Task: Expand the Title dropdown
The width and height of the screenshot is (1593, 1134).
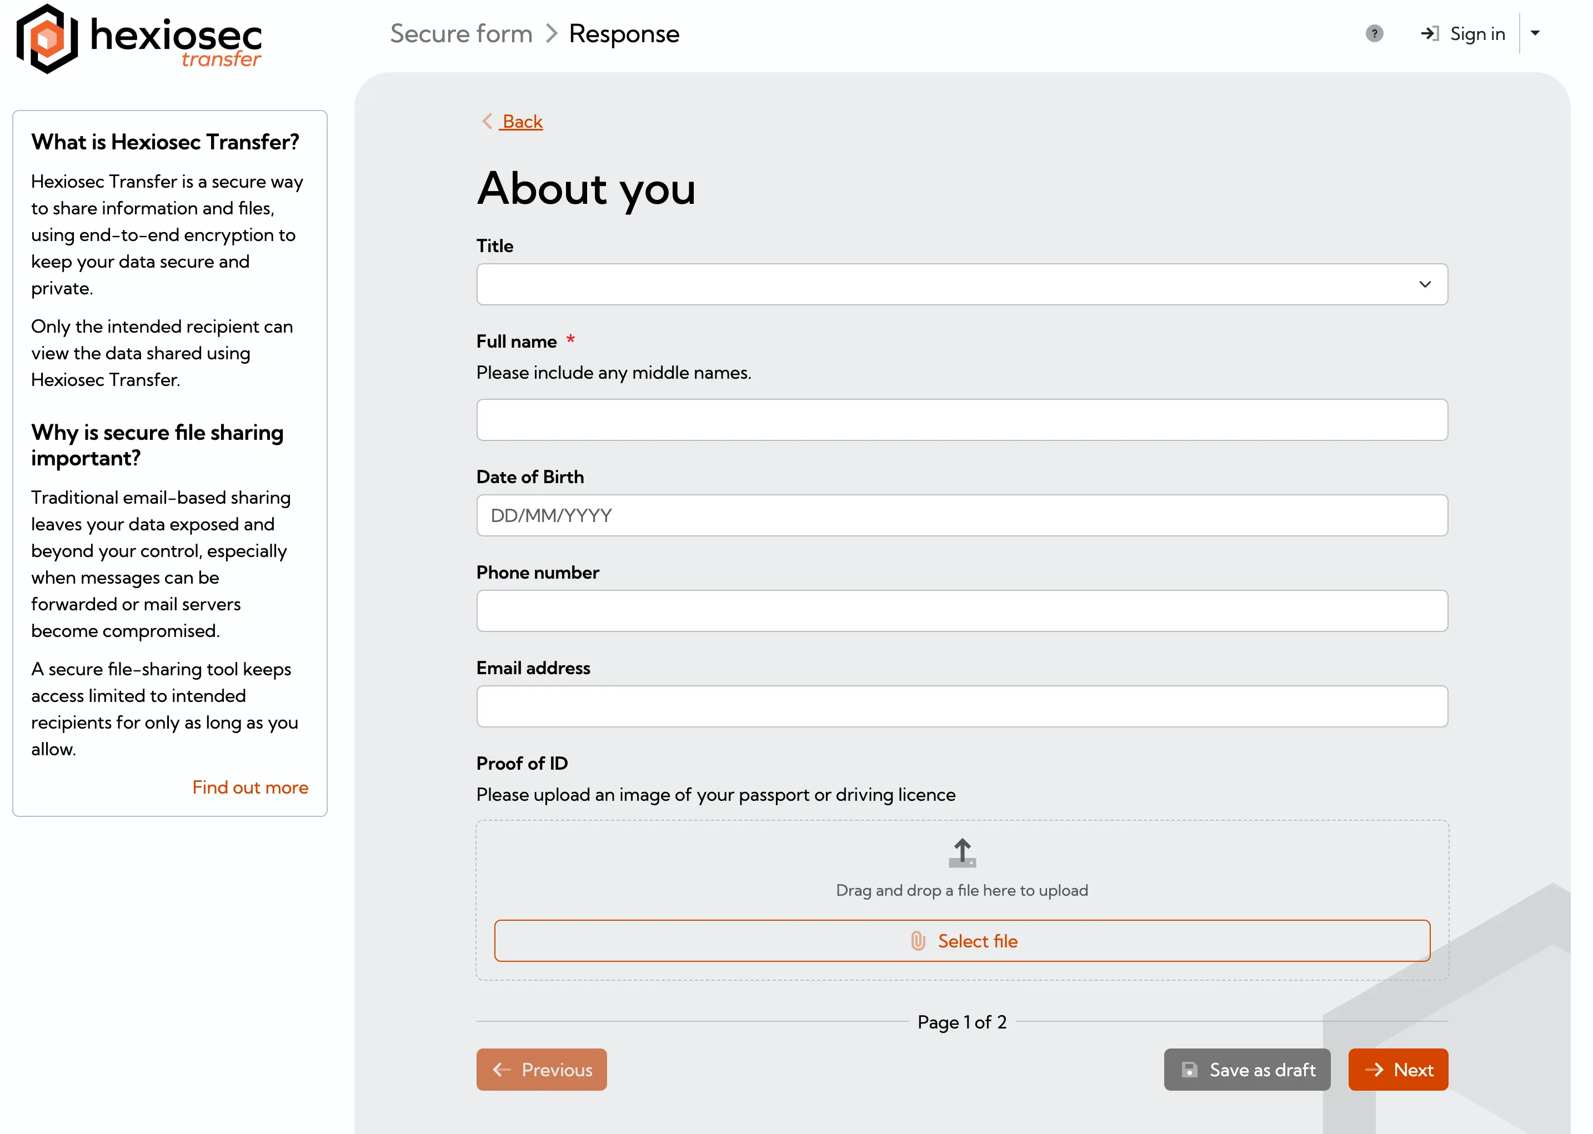Action: click(x=961, y=284)
